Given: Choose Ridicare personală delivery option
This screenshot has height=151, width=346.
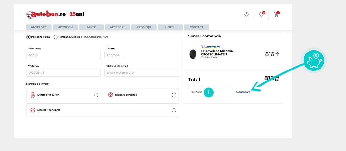Looking at the screenshot, I should coord(174,95).
